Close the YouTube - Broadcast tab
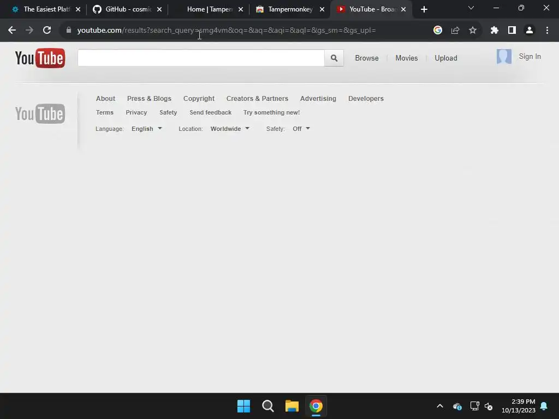This screenshot has width=559, height=419. 403,9
